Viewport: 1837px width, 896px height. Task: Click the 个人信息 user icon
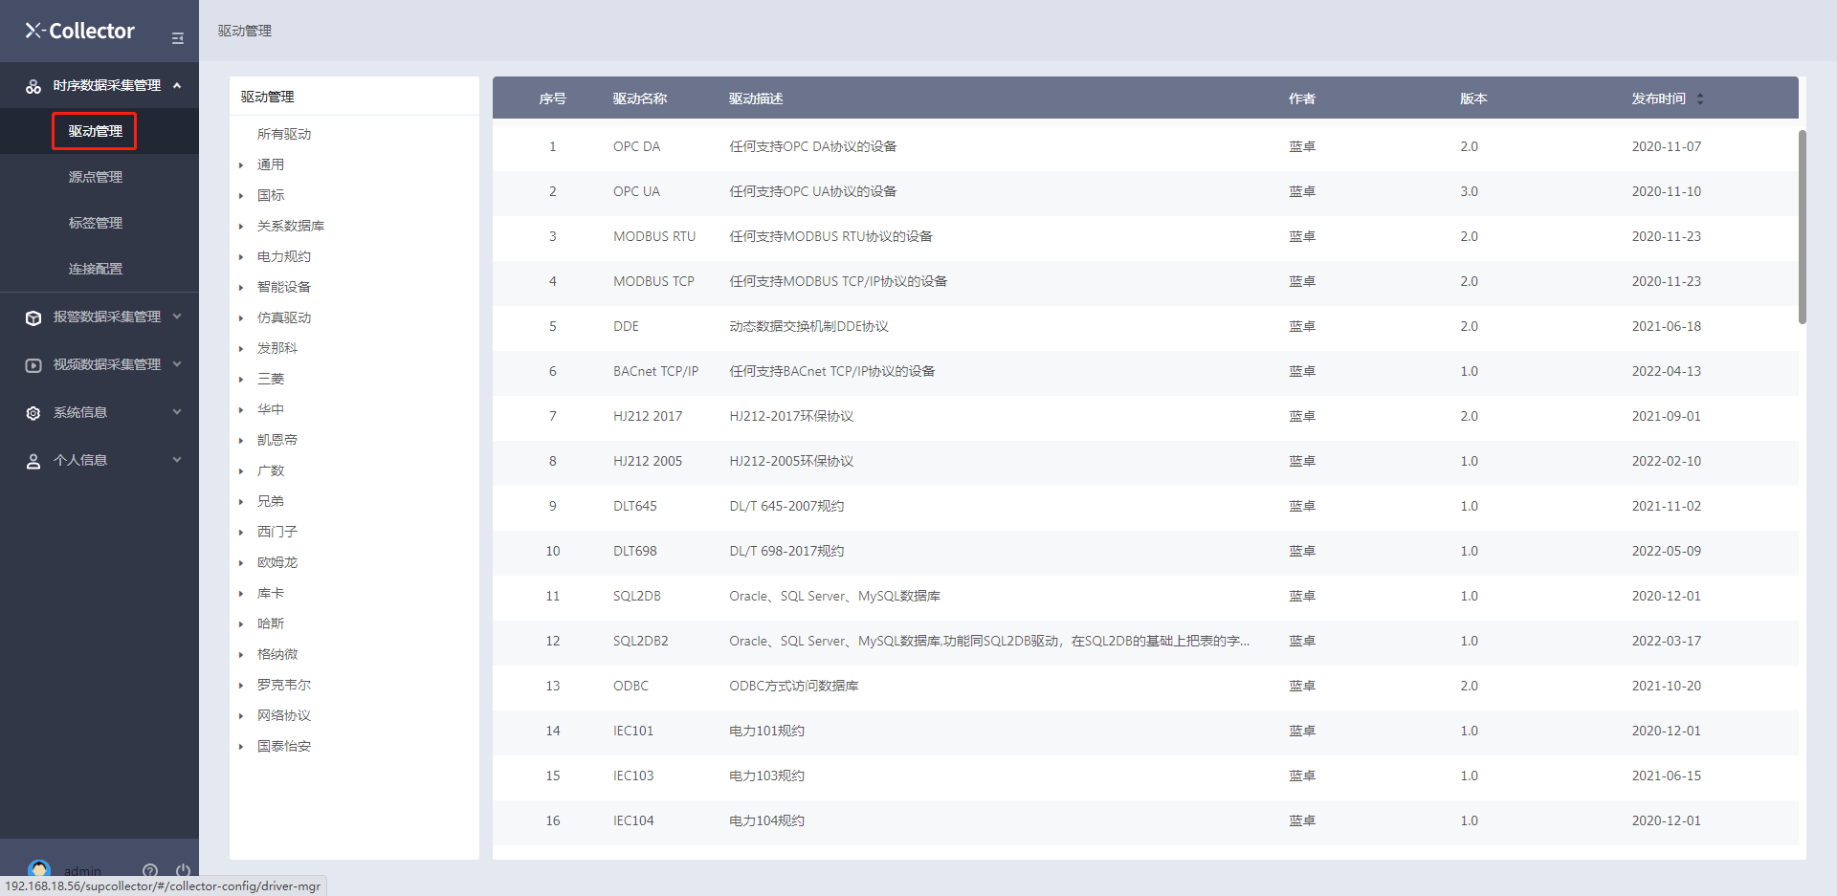33,461
